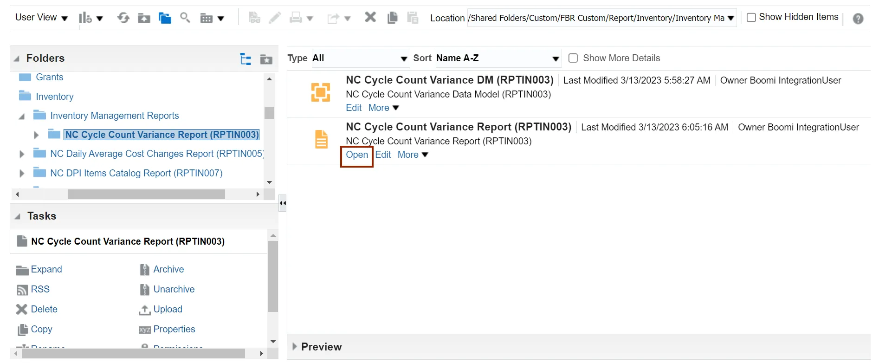
Task: Click the Search magnifier icon
Action: (185, 18)
